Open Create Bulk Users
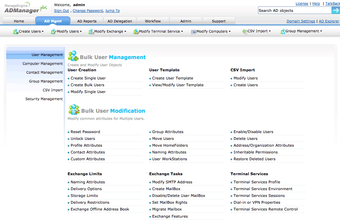This screenshot has height=220, width=340. click(87, 85)
